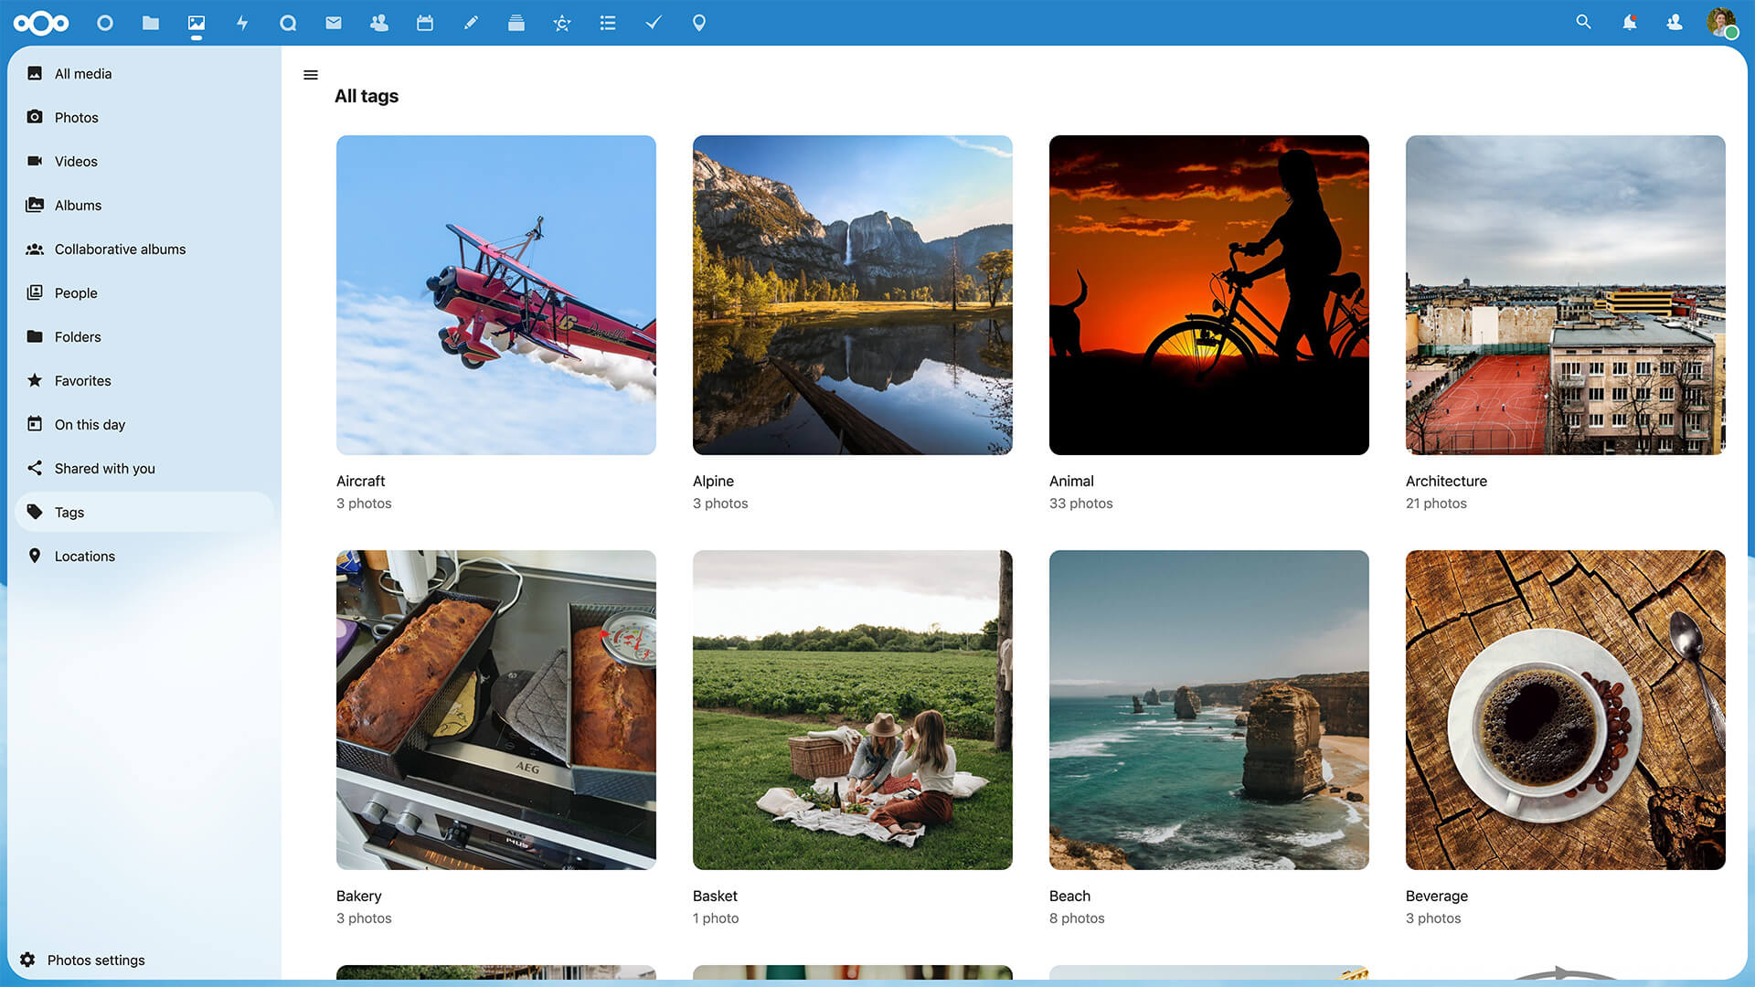This screenshot has width=1755, height=987.
Task: Open the Activity lightning bolt icon
Action: point(242,23)
